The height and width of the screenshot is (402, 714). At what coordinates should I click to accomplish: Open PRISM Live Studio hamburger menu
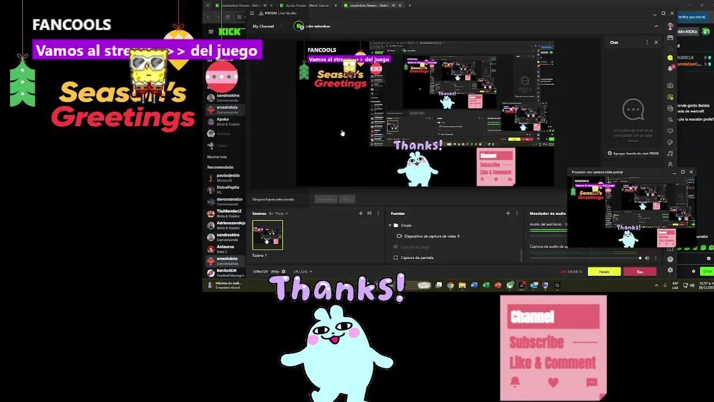tap(252, 13)
